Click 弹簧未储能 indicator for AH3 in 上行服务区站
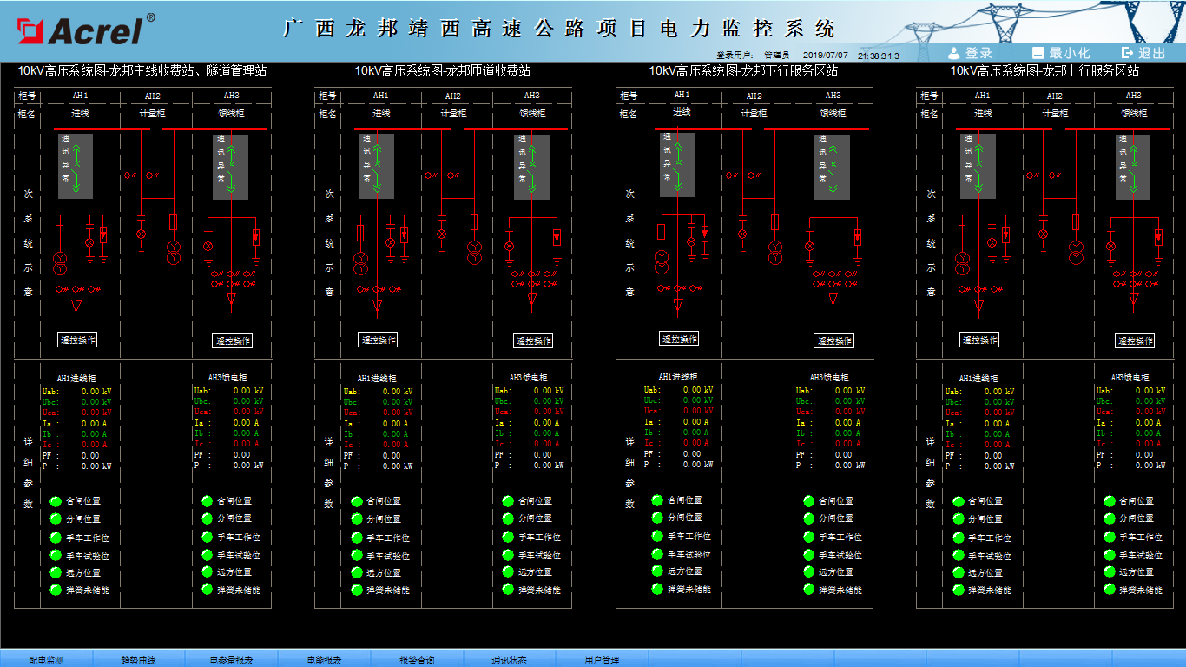1186x667 pixels. click(1110, 590)
